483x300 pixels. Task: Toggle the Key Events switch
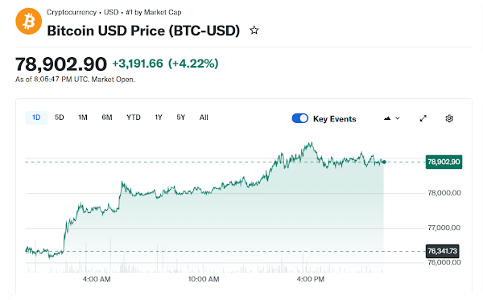click(299, 118)
